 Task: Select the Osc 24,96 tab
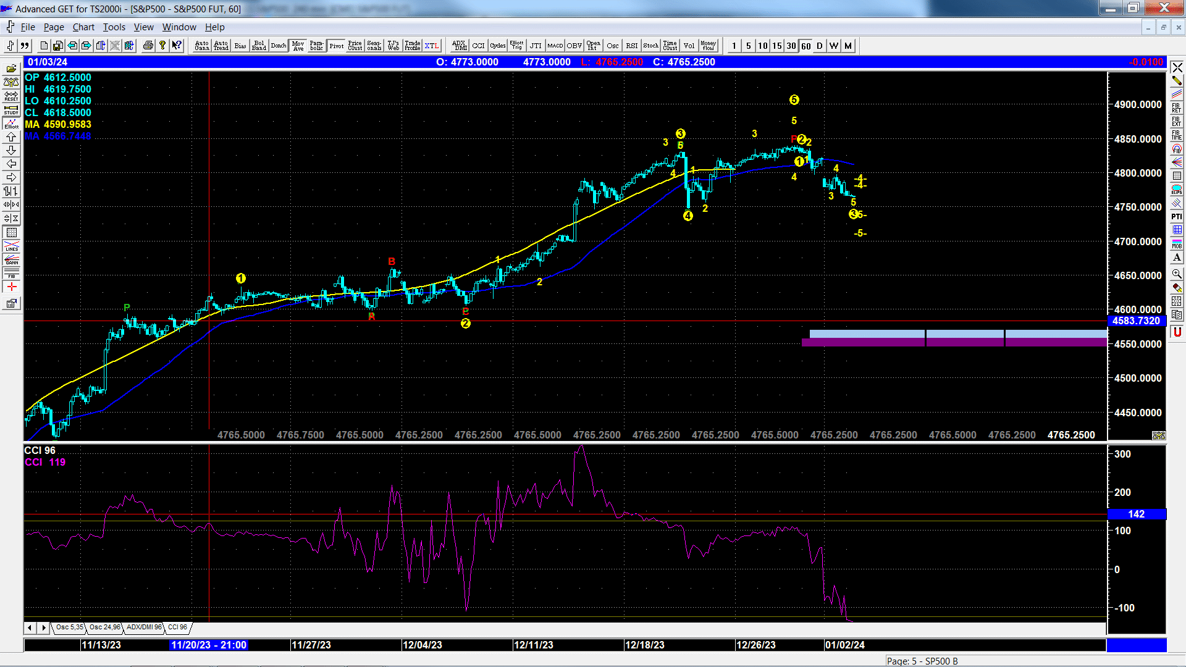point(104,627)
